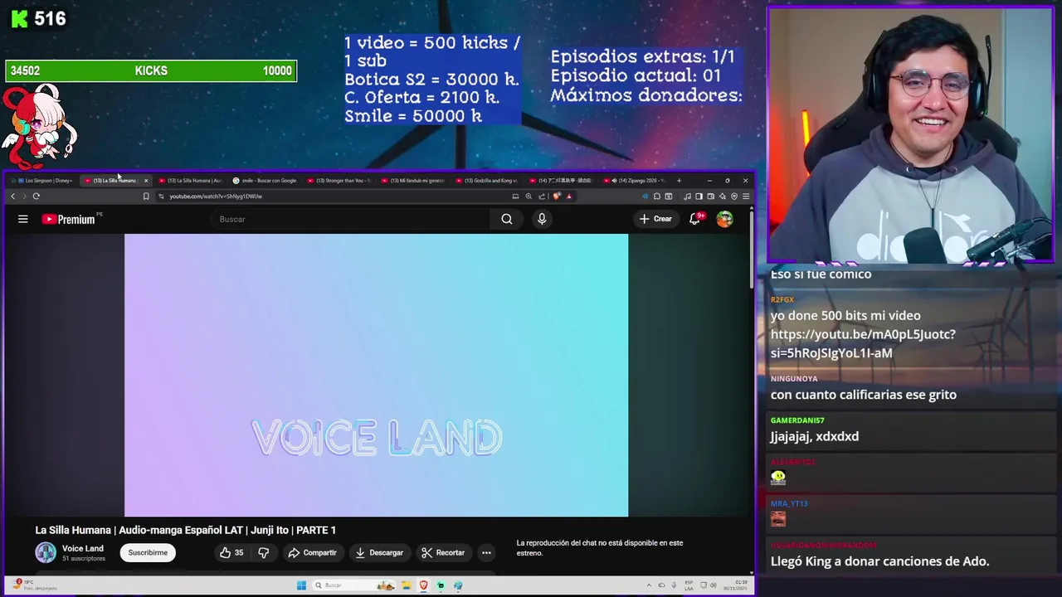Open a new browser tab with plus
The height and width of the screenshot is (597, 1062).
pyautogui.click(x=679, y=181)
